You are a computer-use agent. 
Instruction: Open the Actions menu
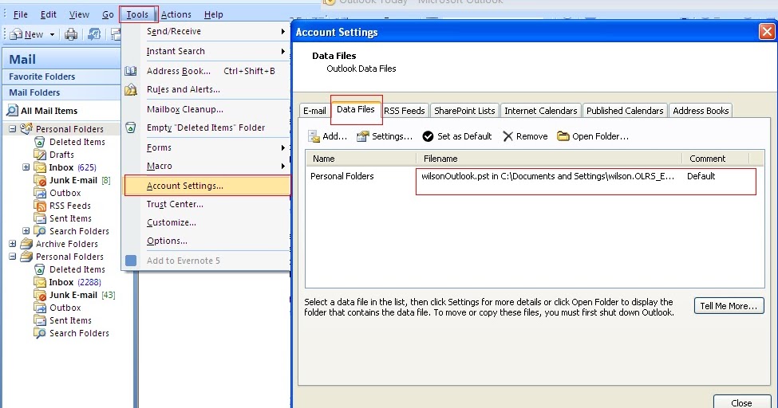(176, 14)
